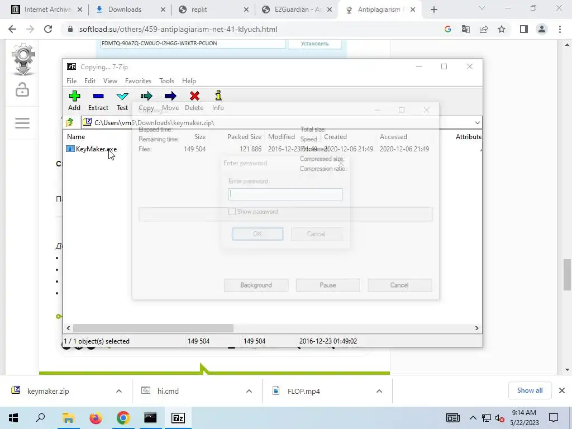Open the Chrome profile avatar
This screenshot has width=572, height=429.
pos(542,29)
